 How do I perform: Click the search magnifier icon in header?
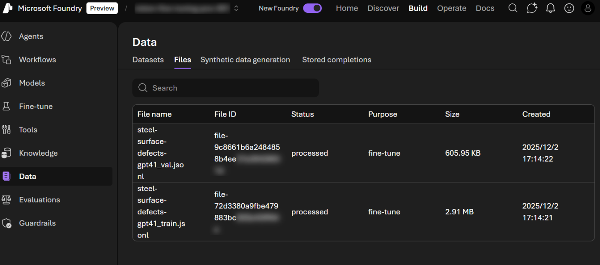pos(513,8)
